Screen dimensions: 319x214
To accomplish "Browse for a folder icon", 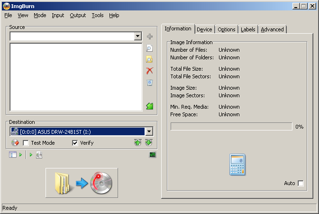I will tap(149, 59).
